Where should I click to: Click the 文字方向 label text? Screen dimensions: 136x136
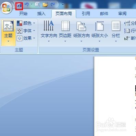click(49, 36)
